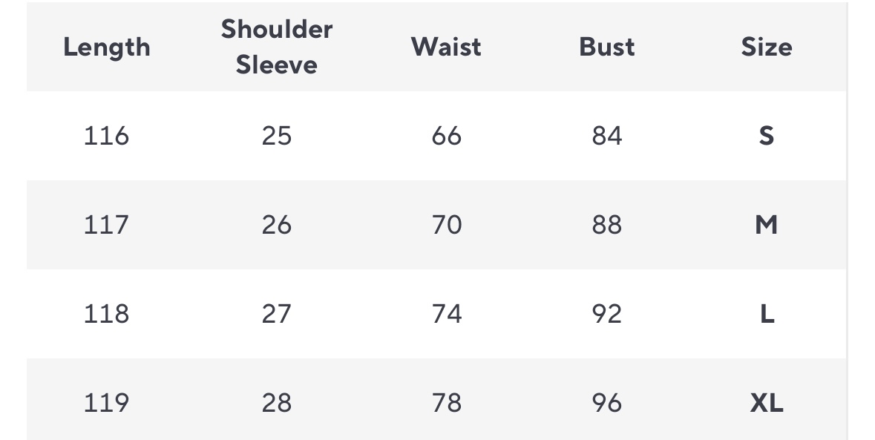Select size XL label
This screenshot has height=440, width=875.
pyautogui.click(x=766, y=403)
